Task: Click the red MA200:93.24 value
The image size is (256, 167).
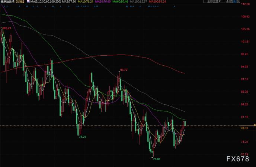Action: [157, 1]
